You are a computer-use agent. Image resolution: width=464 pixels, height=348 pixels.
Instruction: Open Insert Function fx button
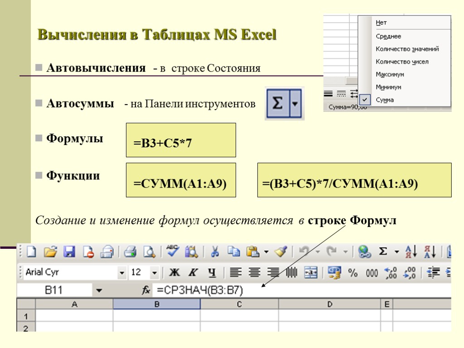click(x=146, y=290)
